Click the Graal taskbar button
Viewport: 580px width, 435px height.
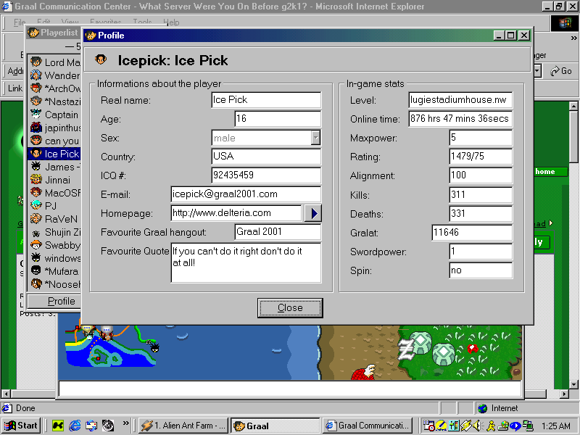click(x=275, y=426)
